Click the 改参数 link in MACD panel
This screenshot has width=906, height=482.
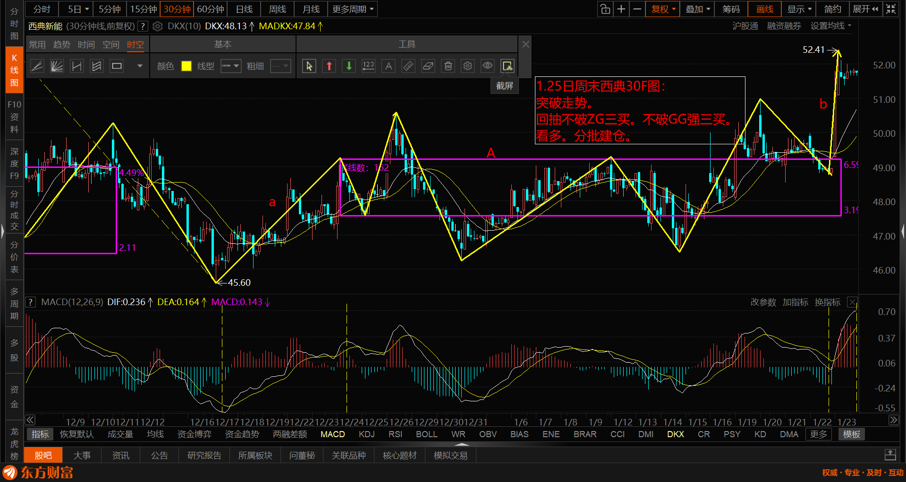(763, 302)
